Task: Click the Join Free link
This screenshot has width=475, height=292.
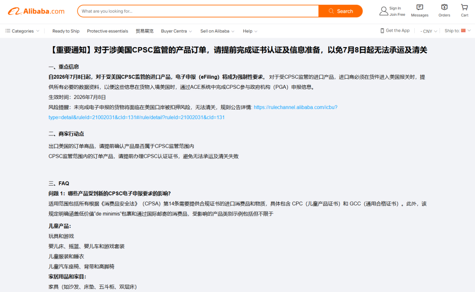Action: [x=397, y=15]
